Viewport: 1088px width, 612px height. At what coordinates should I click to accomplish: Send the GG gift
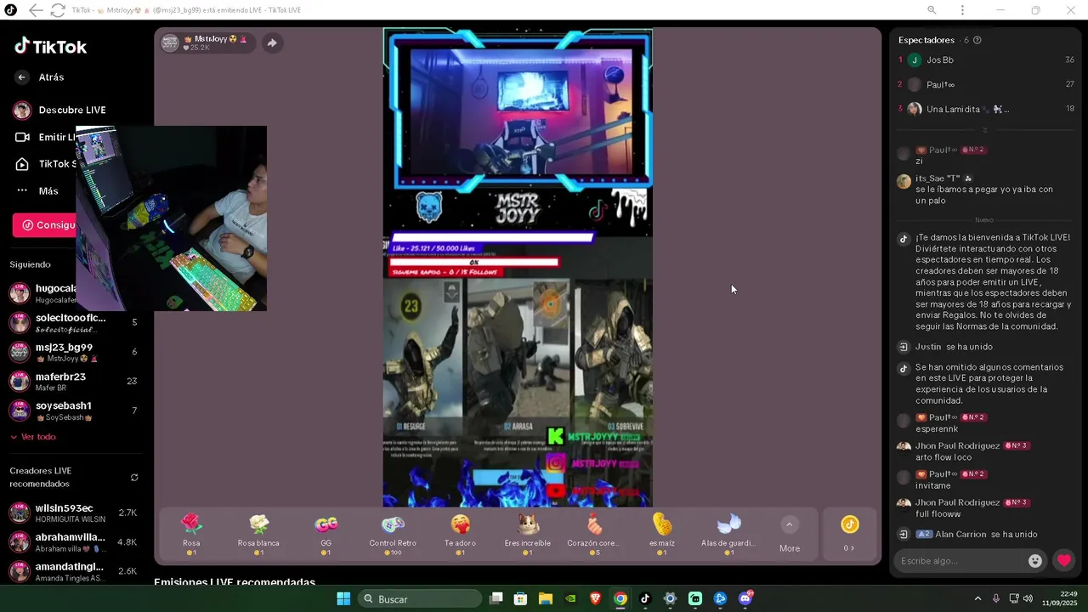point(326,535)
